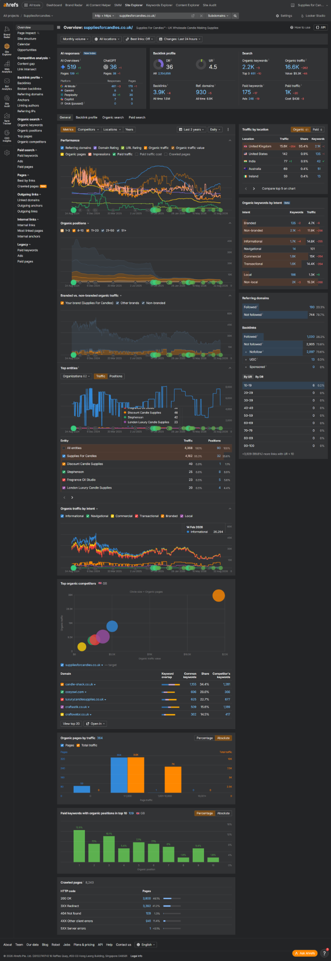This screenshot has height=961, width=331.
Task: Click the orange competitor bubble in chart
Action: (218, 595)
